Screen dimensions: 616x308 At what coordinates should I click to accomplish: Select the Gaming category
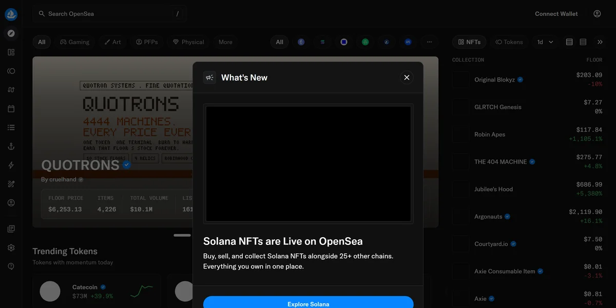[x=74, y=42]
